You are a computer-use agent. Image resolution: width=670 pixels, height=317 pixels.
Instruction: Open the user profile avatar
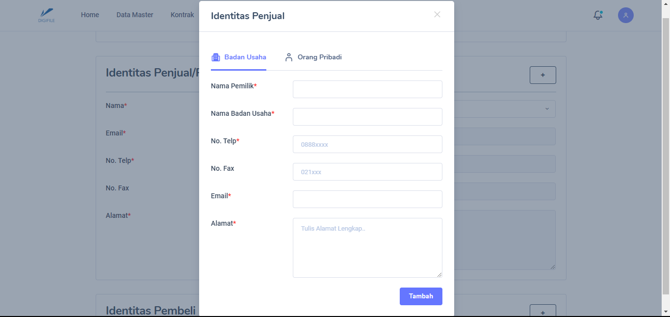coord(626,15)
